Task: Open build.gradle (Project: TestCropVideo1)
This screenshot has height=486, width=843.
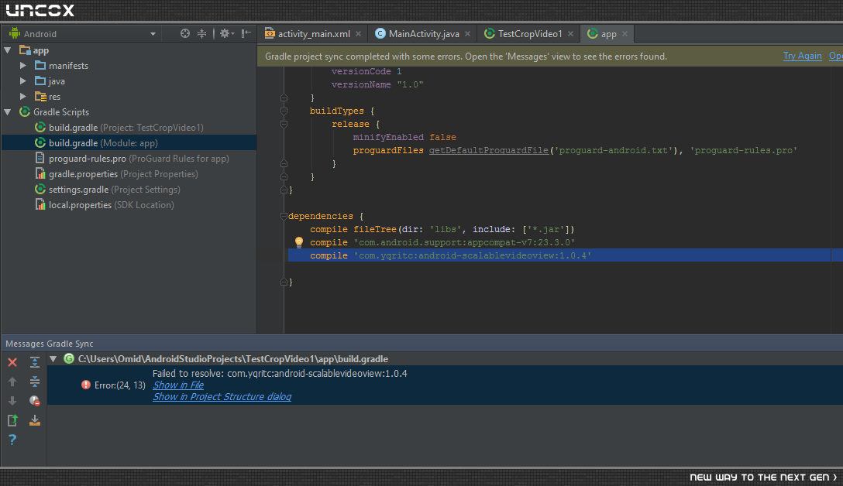Action: (129, 127)
